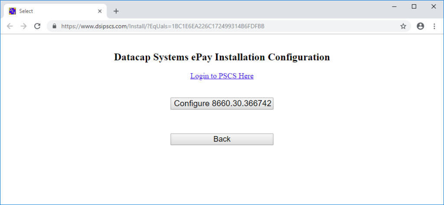Click the browser forward arrow
Viewport: 444px width, 205px height.
23,26
